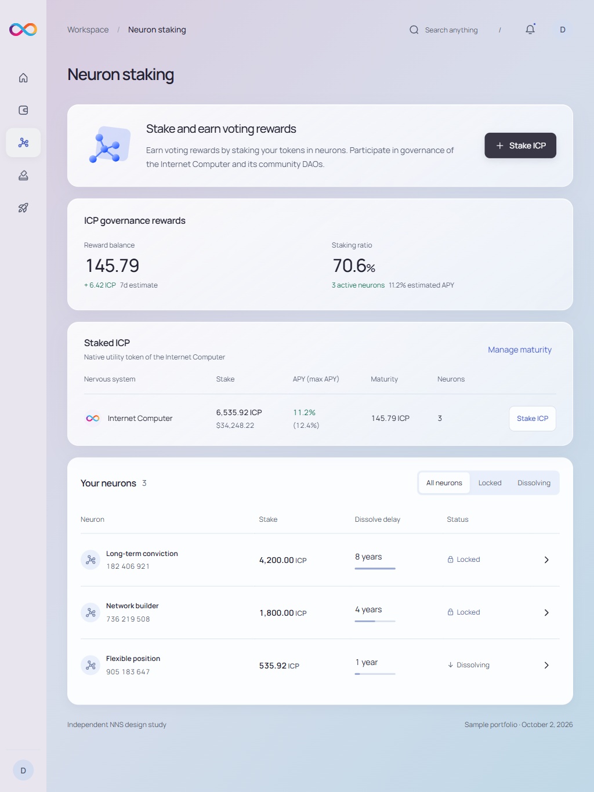Filter by the Dissolving tab

point(534,483)
